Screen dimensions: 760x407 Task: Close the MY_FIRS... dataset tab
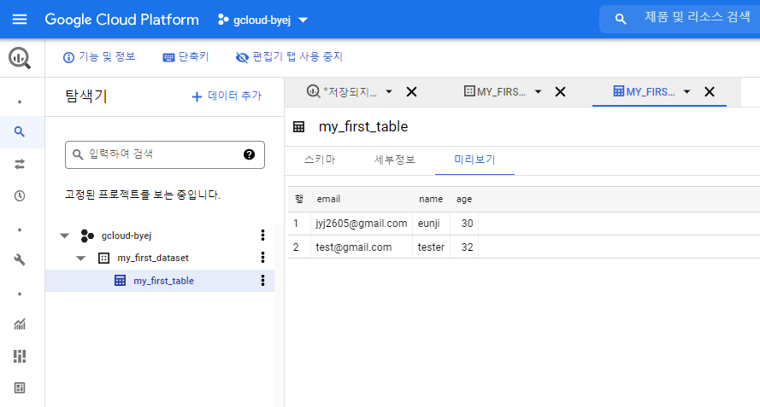tap(560, 91)
